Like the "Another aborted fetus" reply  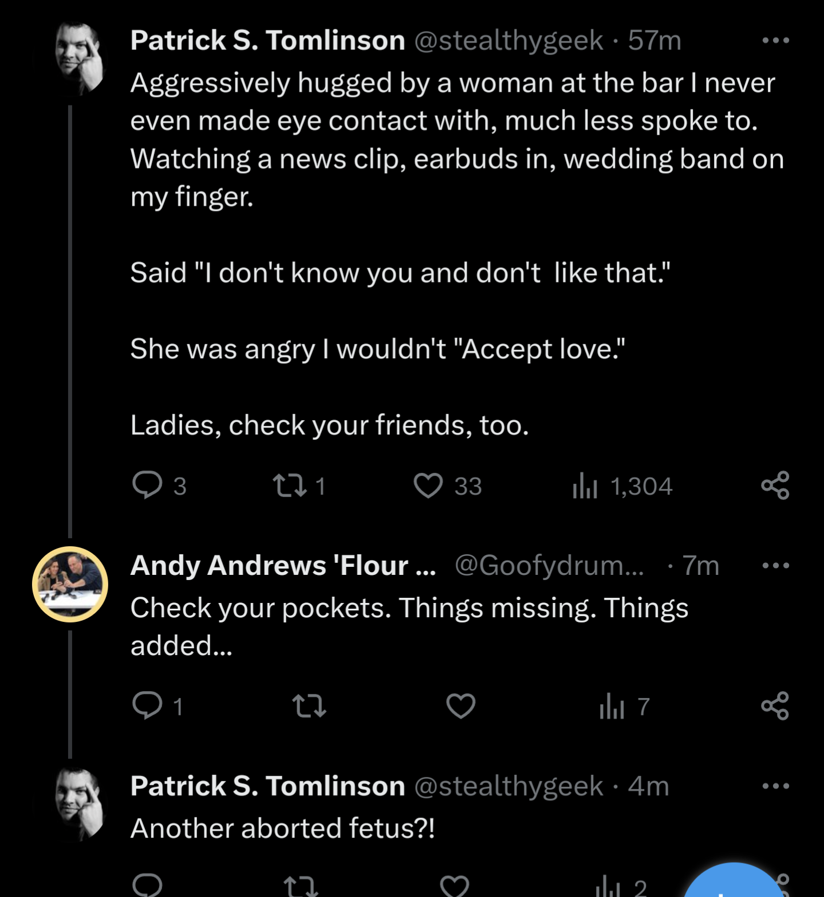[455, 886]
